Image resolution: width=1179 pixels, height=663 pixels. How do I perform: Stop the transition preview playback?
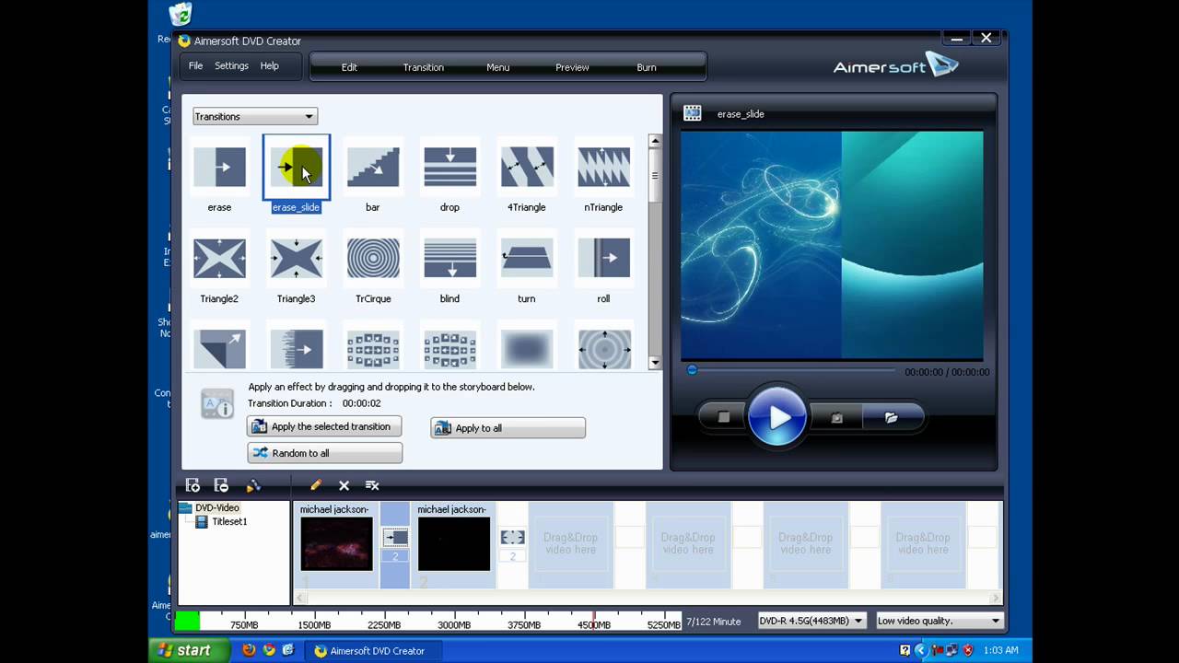[724, 417]
